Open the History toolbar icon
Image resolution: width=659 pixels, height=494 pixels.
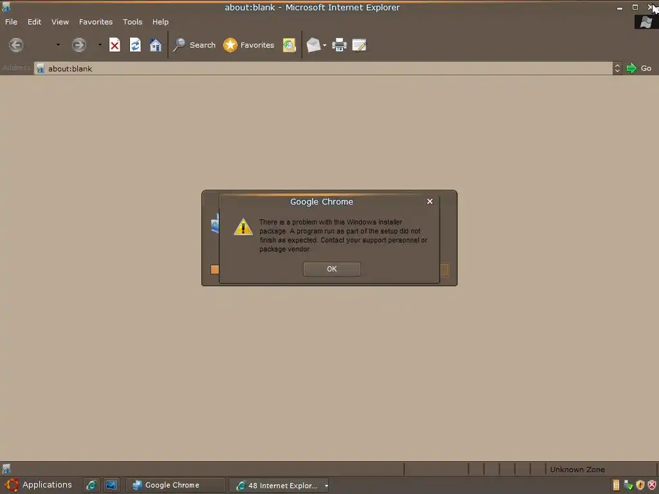(x=289, y=45)
